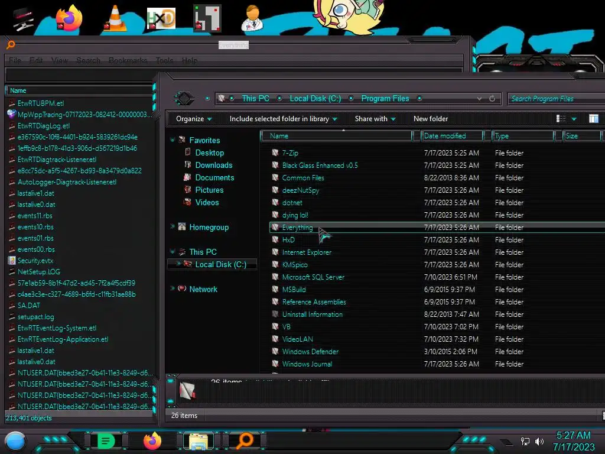Open network tray icon
Image resolution: width=605 pixels, height=454 pixels.
525,441
